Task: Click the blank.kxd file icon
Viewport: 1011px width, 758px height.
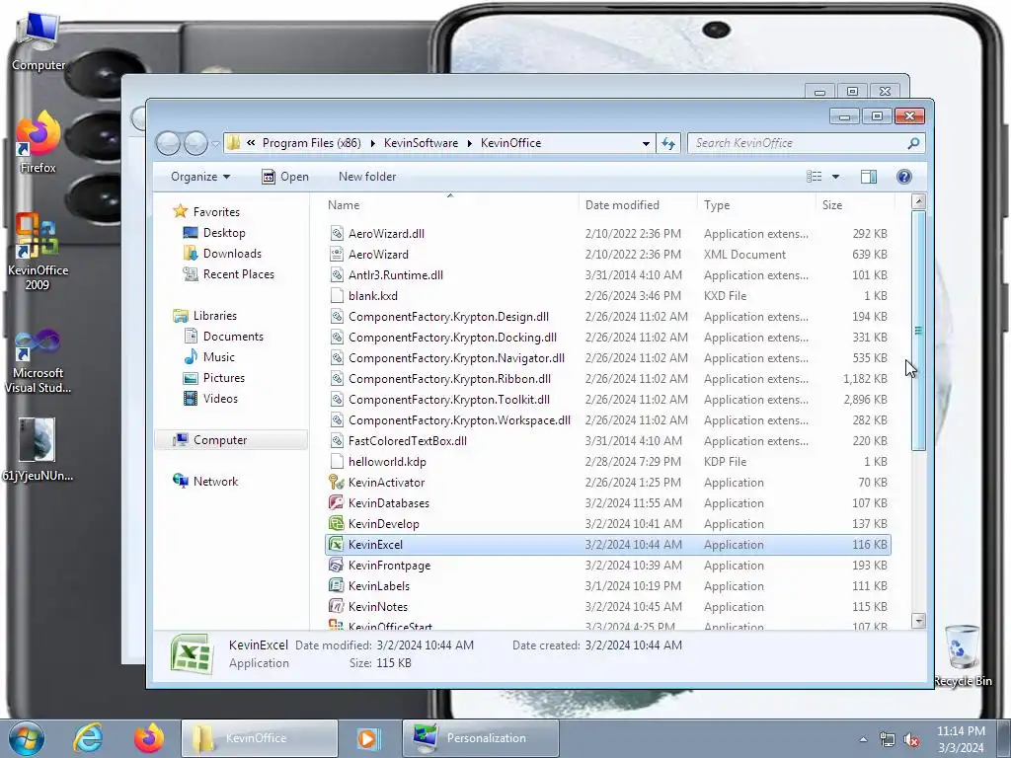Action: (336, 295)
